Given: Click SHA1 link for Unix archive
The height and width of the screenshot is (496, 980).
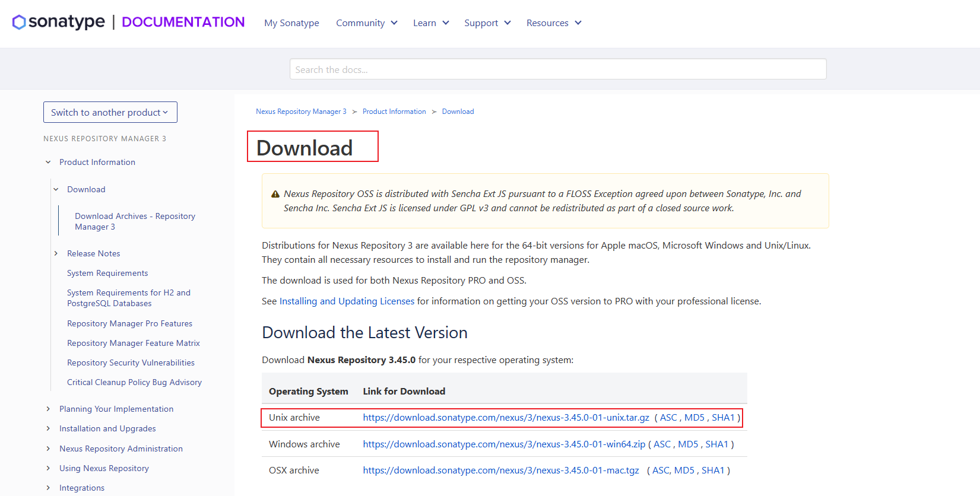Looking at the screenshot, I should [723, 418].
